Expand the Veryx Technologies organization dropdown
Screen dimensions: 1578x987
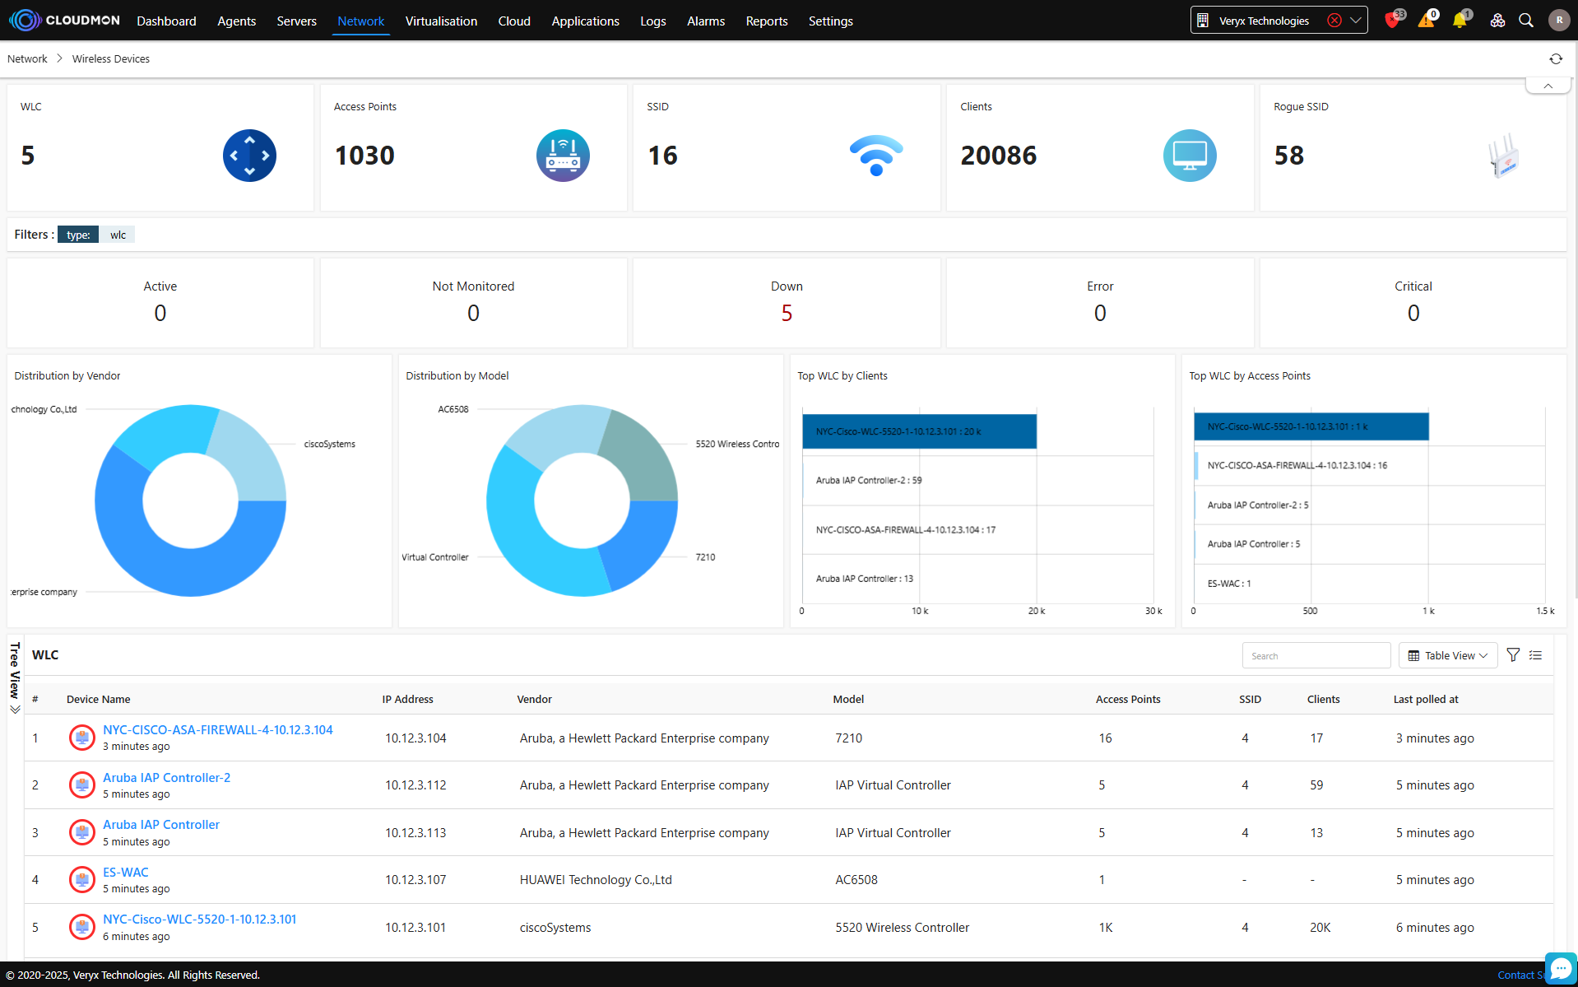pyautogui.click(x=1356, y=21)
